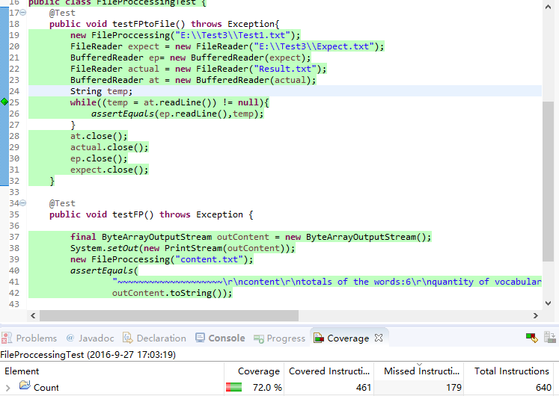Screen dimensions: 559x396
Task: Click the @Test annotation on line 34
Action: tap(62, 203)
